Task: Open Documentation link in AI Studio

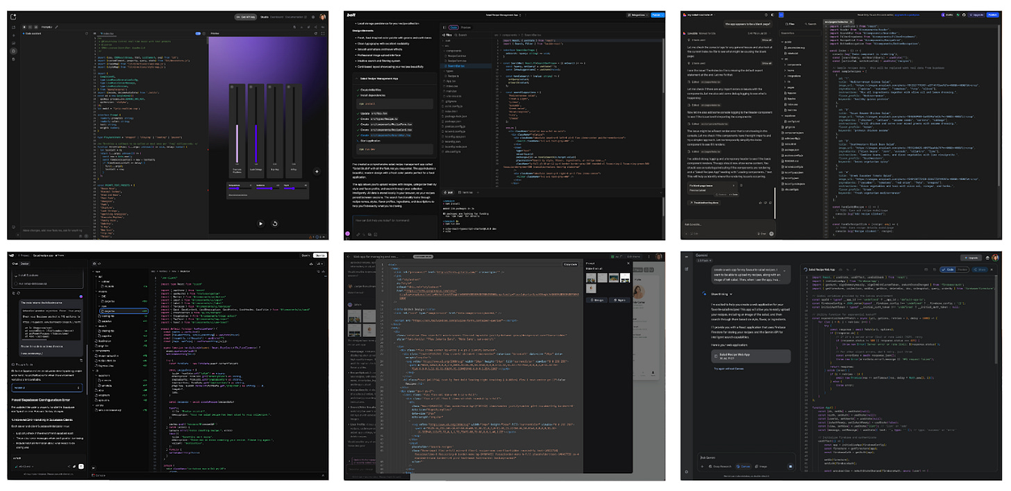Action: coord(296,17)
